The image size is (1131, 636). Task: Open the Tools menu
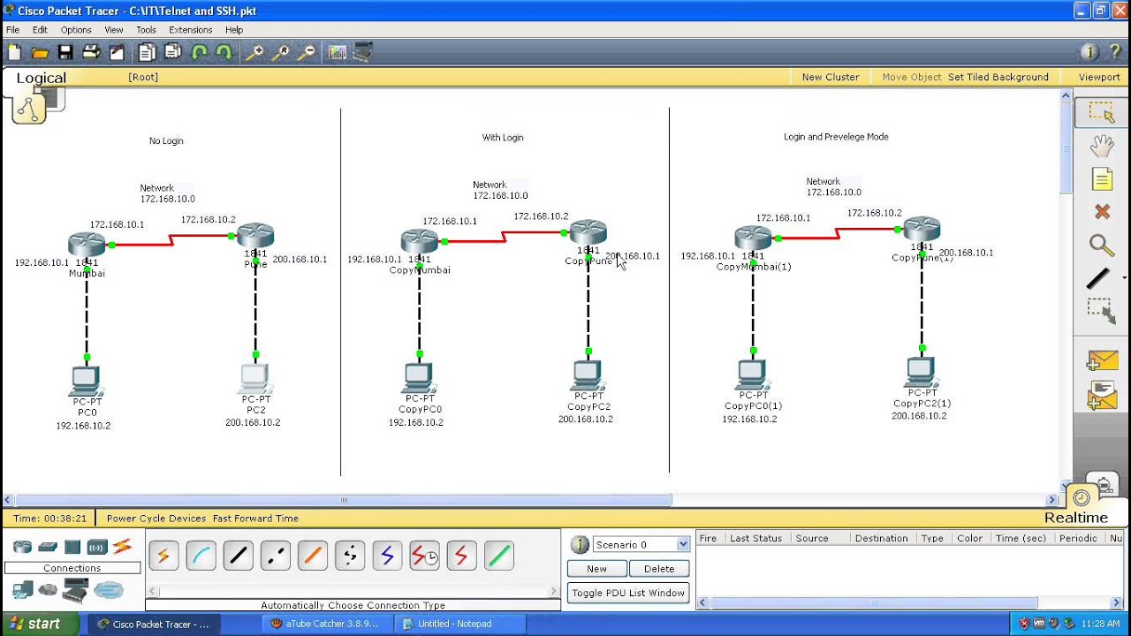tap(146, 30)
